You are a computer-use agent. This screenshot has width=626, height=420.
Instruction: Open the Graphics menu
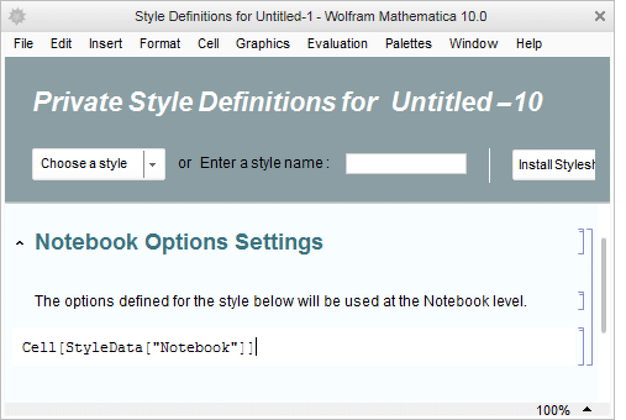tap(262, 44)
